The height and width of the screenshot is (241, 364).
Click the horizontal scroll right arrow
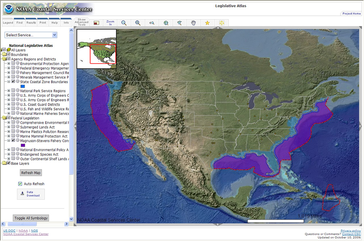(x=66, y=224)
